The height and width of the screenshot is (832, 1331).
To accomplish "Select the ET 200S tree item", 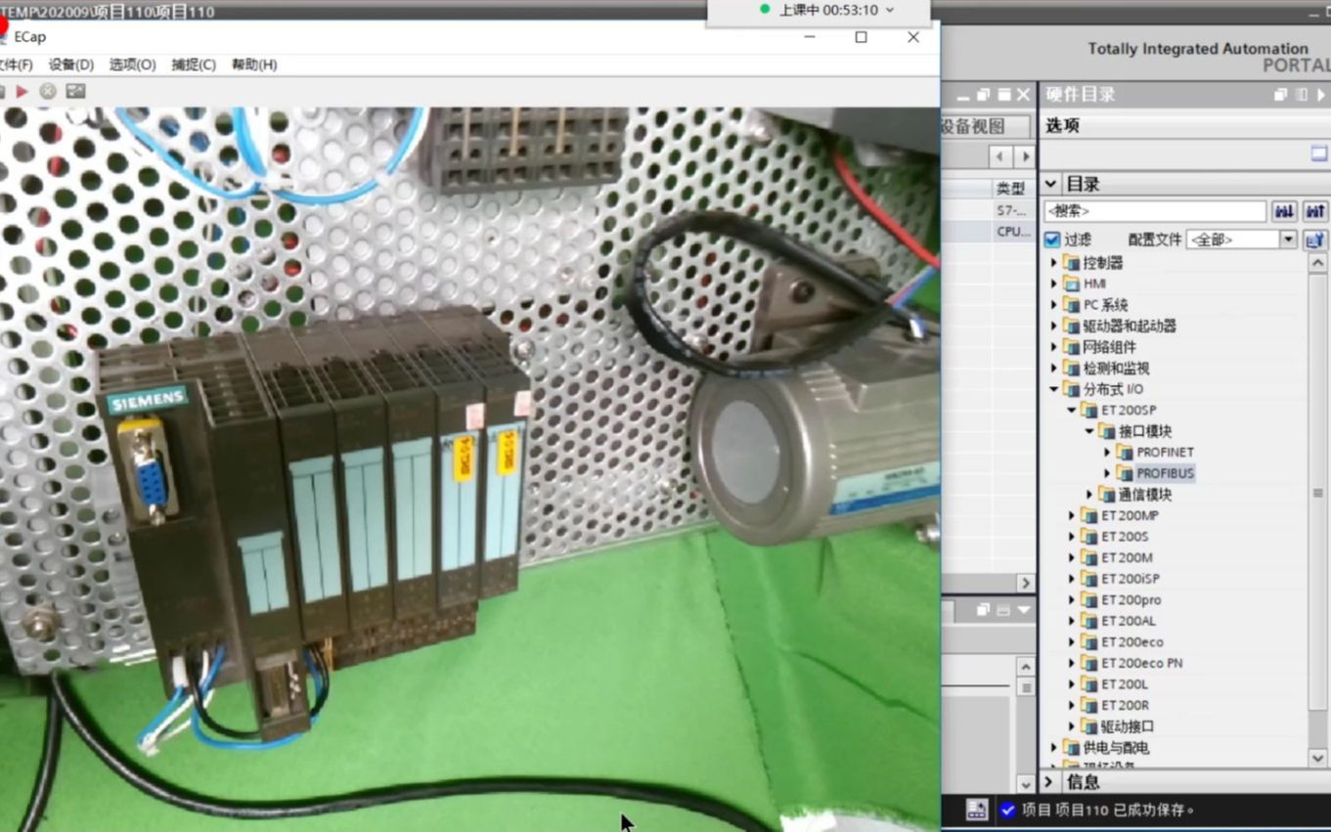I will (x=1125, y=537).
